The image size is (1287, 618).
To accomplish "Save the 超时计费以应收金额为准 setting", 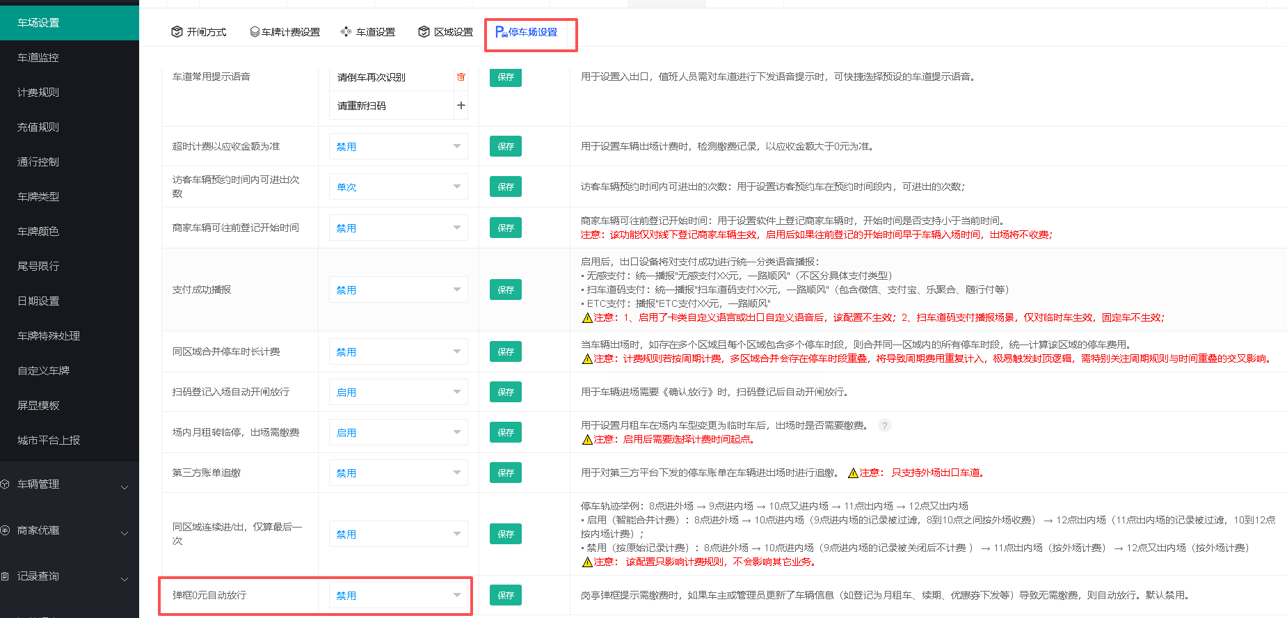I will [506, 146].
